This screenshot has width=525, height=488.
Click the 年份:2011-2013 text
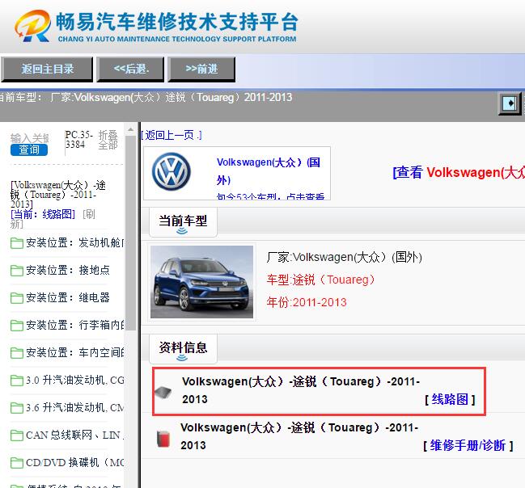[307, 302]
